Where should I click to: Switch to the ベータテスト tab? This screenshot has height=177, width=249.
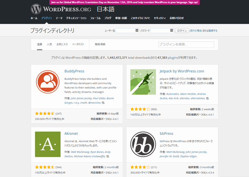78,44
